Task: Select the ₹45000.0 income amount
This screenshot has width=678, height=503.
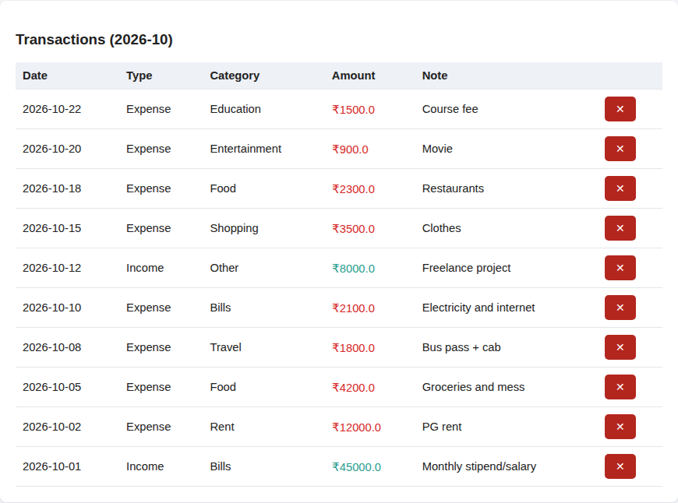Action: point(356,467)
